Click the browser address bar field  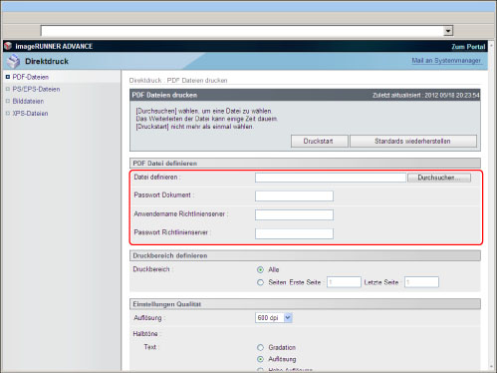tap(243, 31)
